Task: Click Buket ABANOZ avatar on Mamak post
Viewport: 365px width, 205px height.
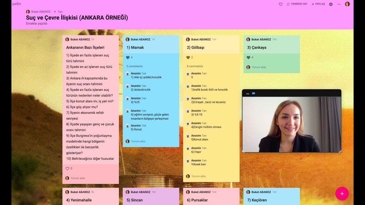Action: coord(127,40)
